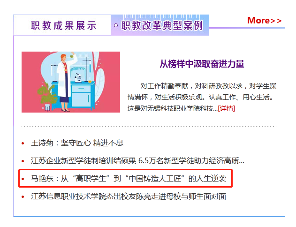Open article 王诗菊：坚守匠心 精进不息
The image size is (296, 227).
click(77, 143)
